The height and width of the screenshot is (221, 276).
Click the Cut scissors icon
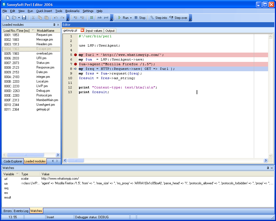(x=33, y=18)
